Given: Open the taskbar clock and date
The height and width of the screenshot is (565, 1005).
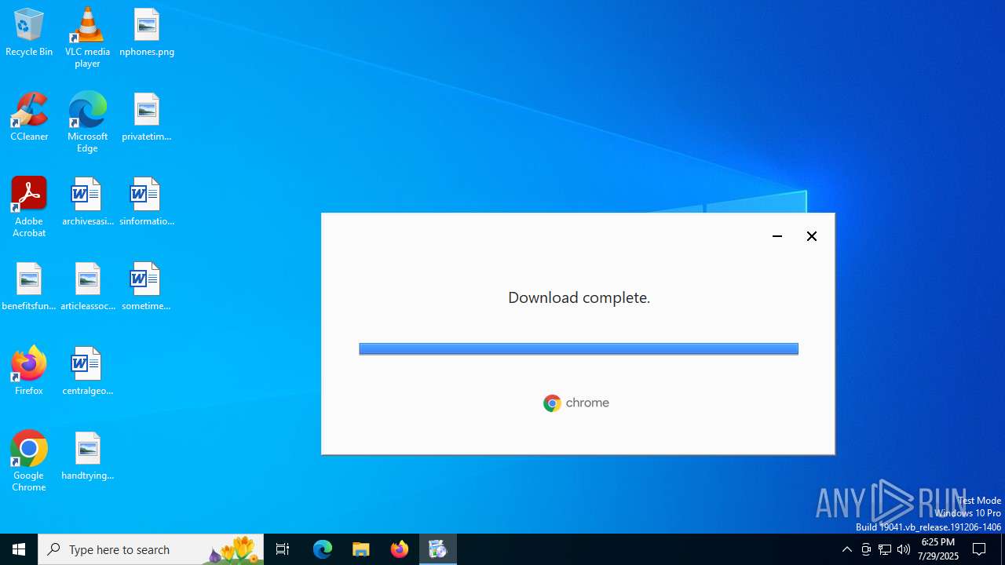Looking at the screenshot, I should point(938,549).
